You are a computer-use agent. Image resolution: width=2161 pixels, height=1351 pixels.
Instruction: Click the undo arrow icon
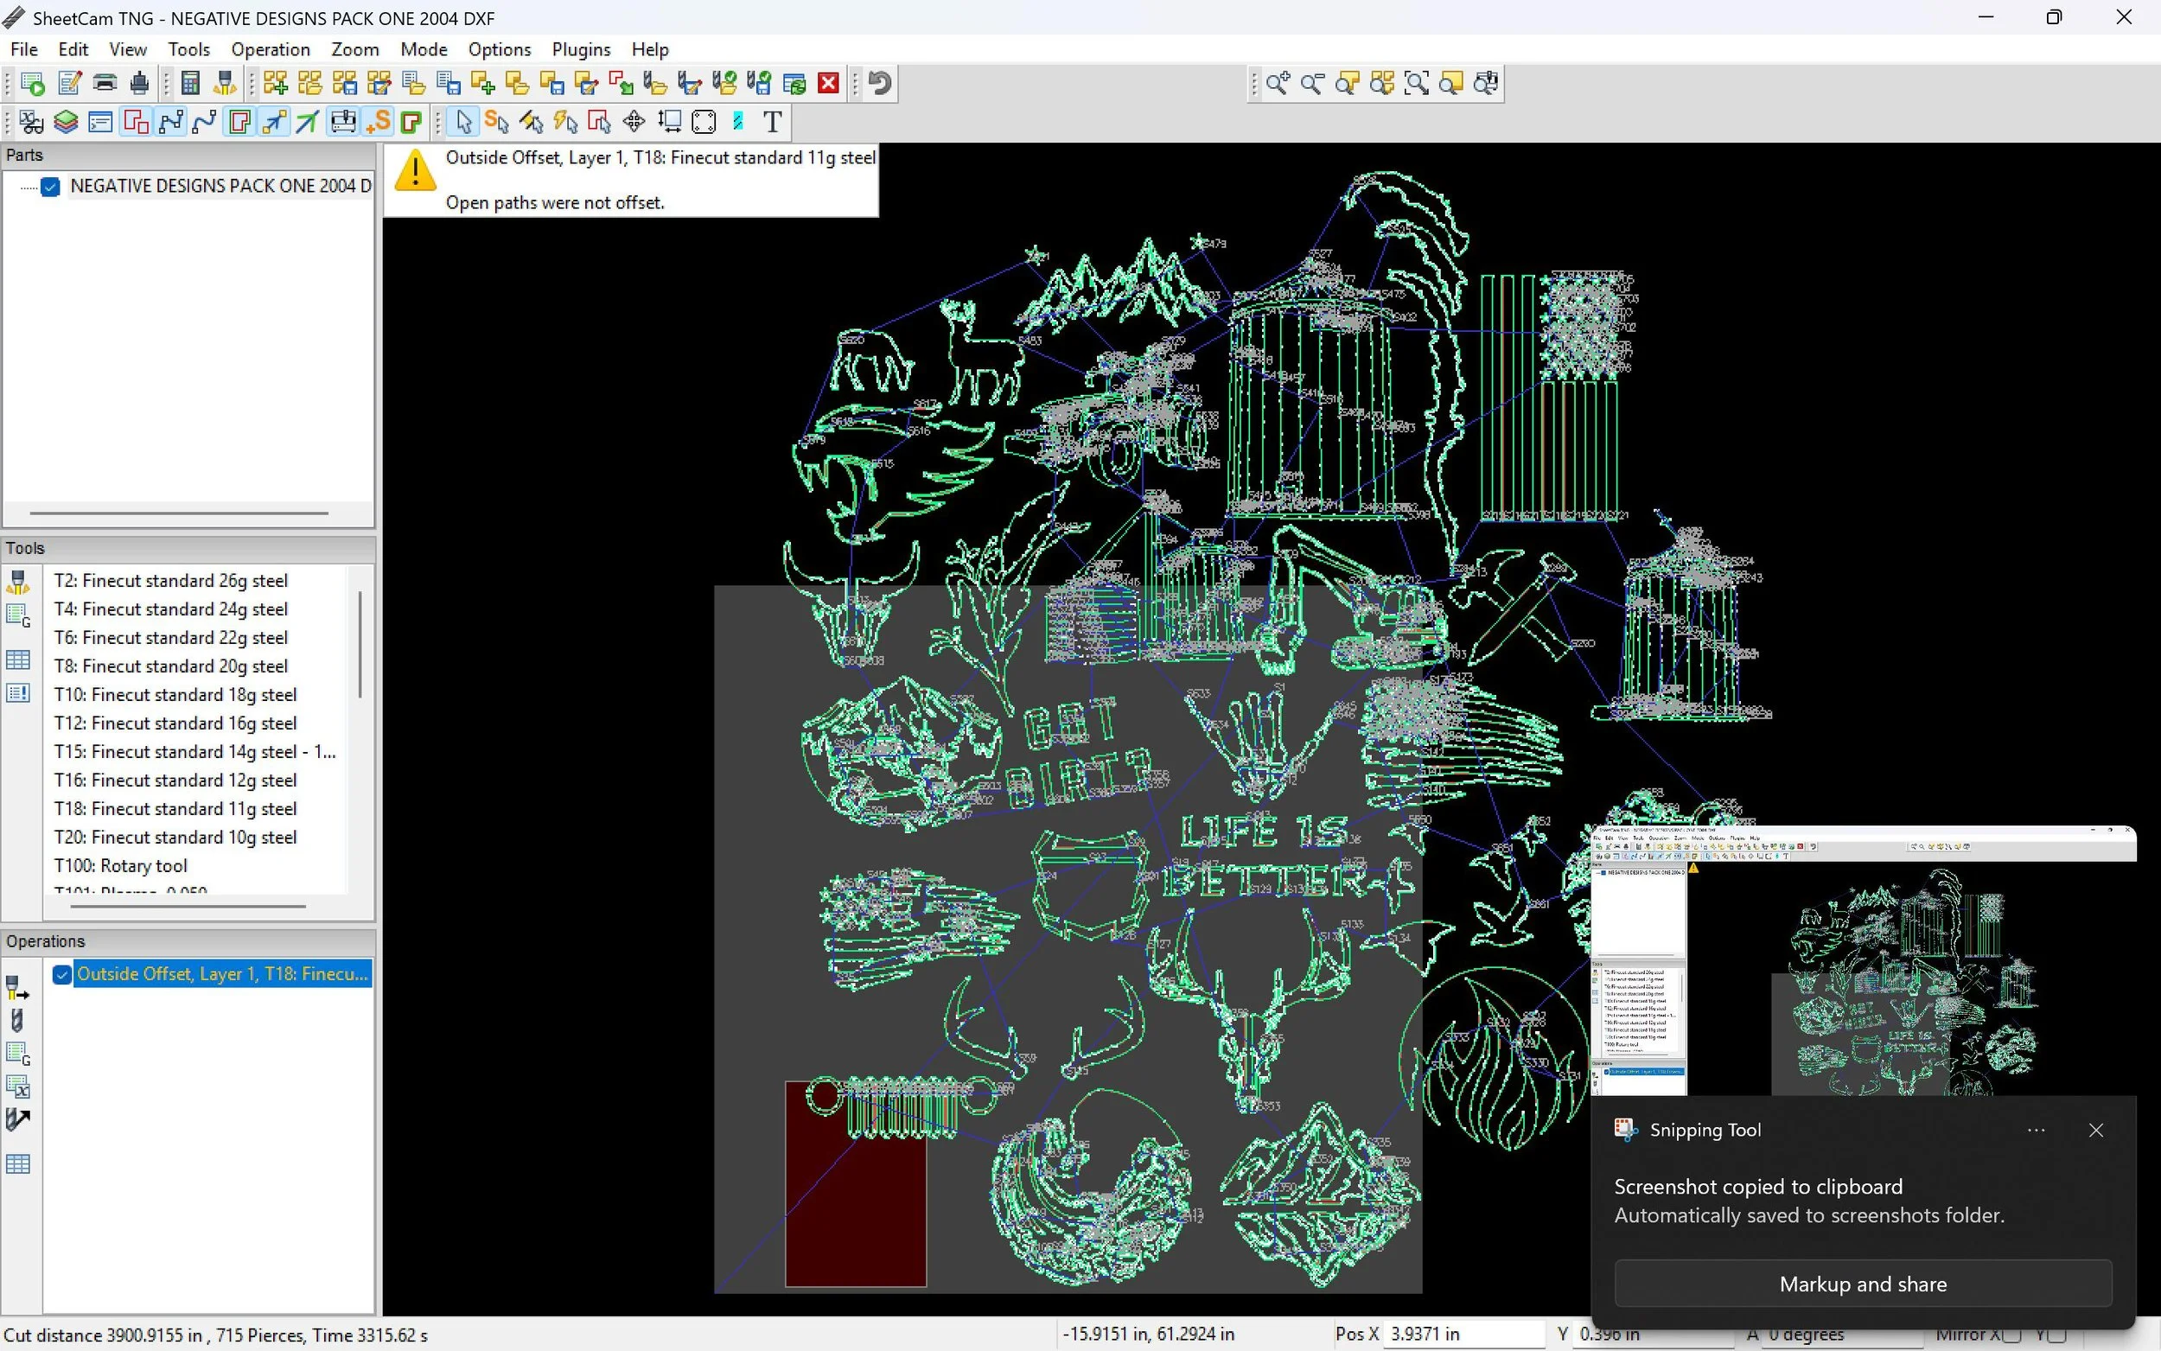tap(880, 83)
